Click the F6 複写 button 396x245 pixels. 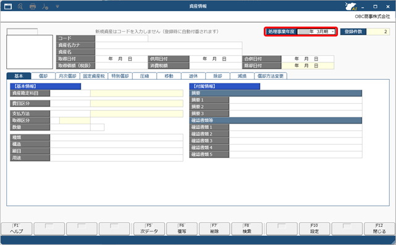(182, 229)
